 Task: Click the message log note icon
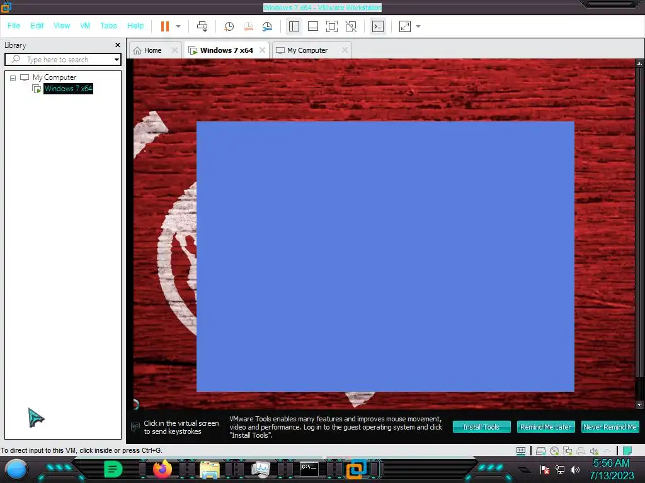[627, 451]
